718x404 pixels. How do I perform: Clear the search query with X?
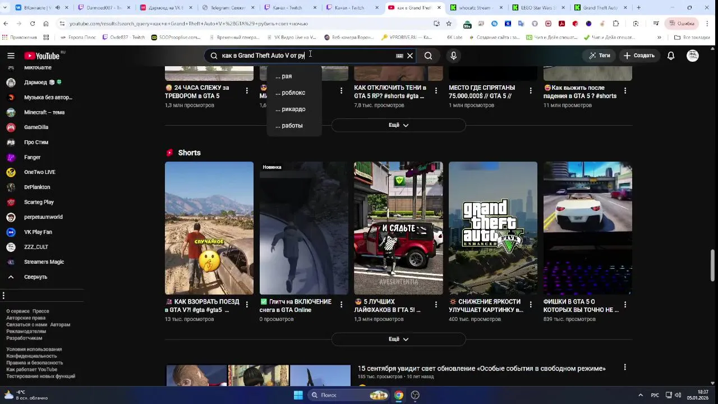(x=410, y=56)
